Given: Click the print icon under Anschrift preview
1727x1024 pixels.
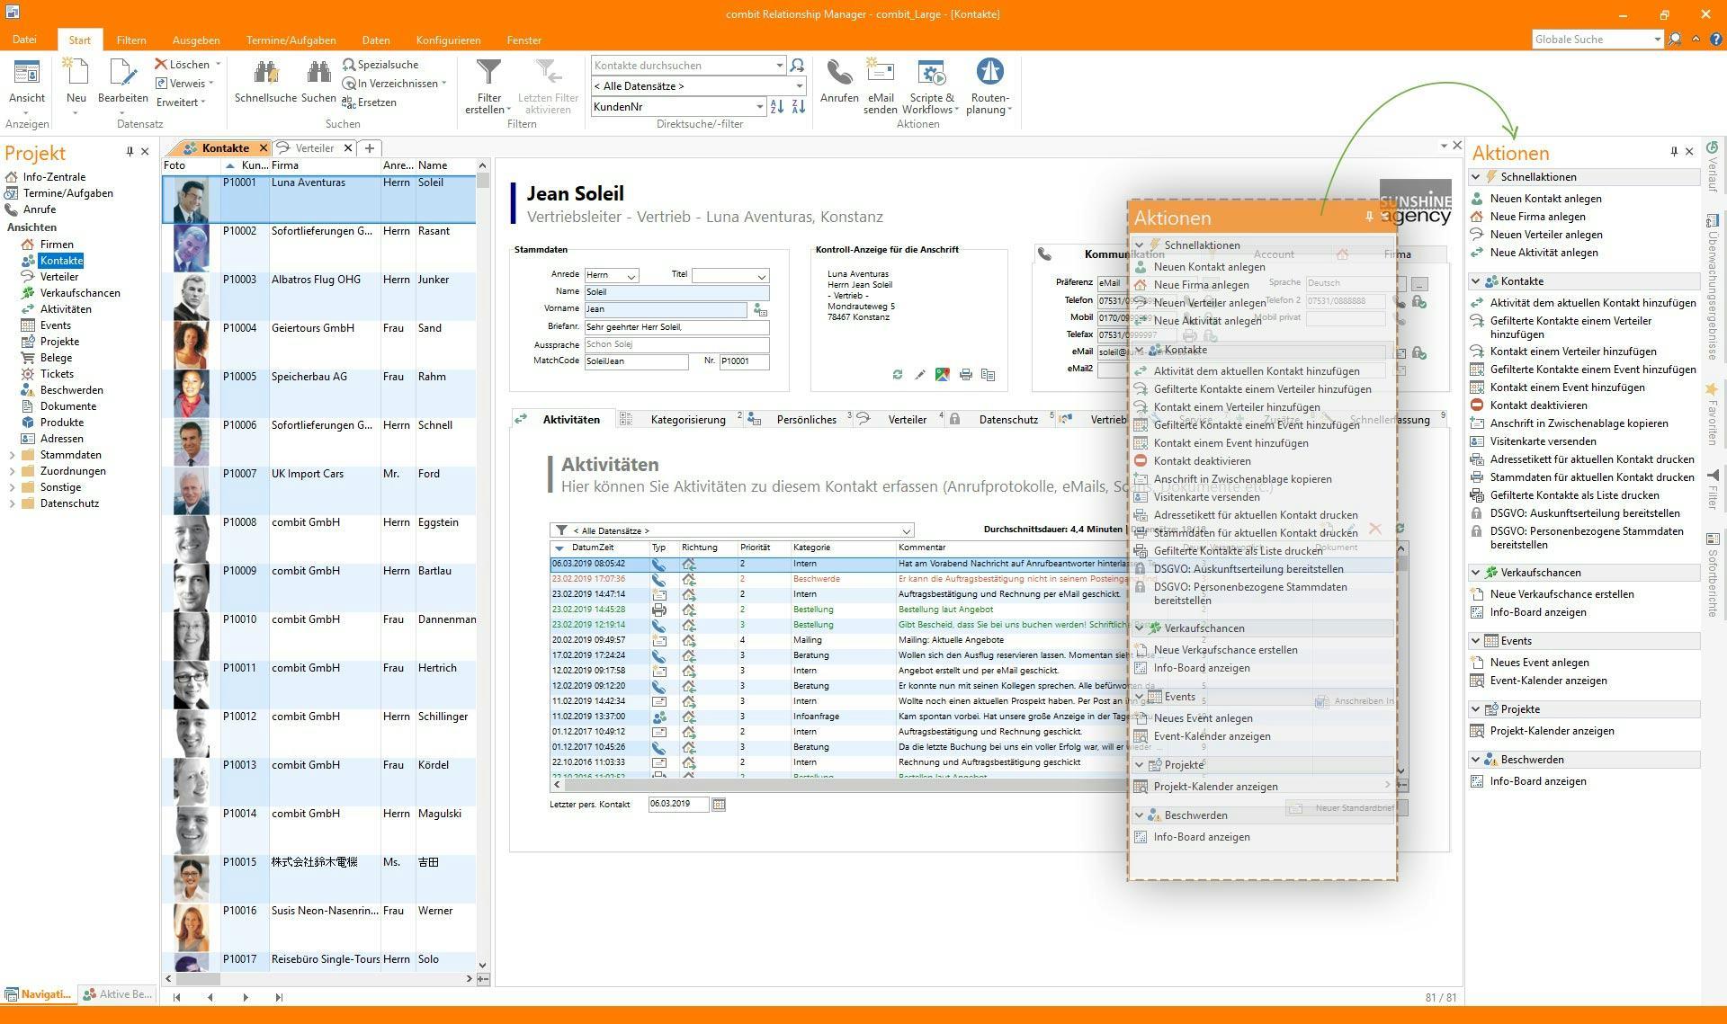Looking at the screenshot, I should coord(965,375).
